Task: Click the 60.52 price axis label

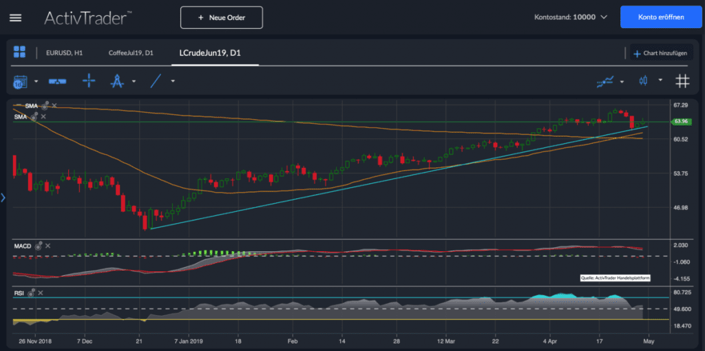Action: [x=680, y=139]
